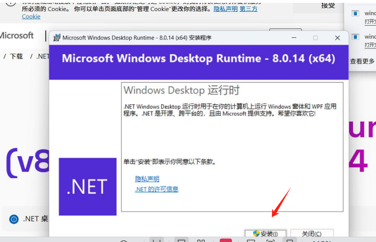Click the blue info icon beside .NET 桌
The image size is (376, 242).
pyautogui.click(x=14, y=219)
